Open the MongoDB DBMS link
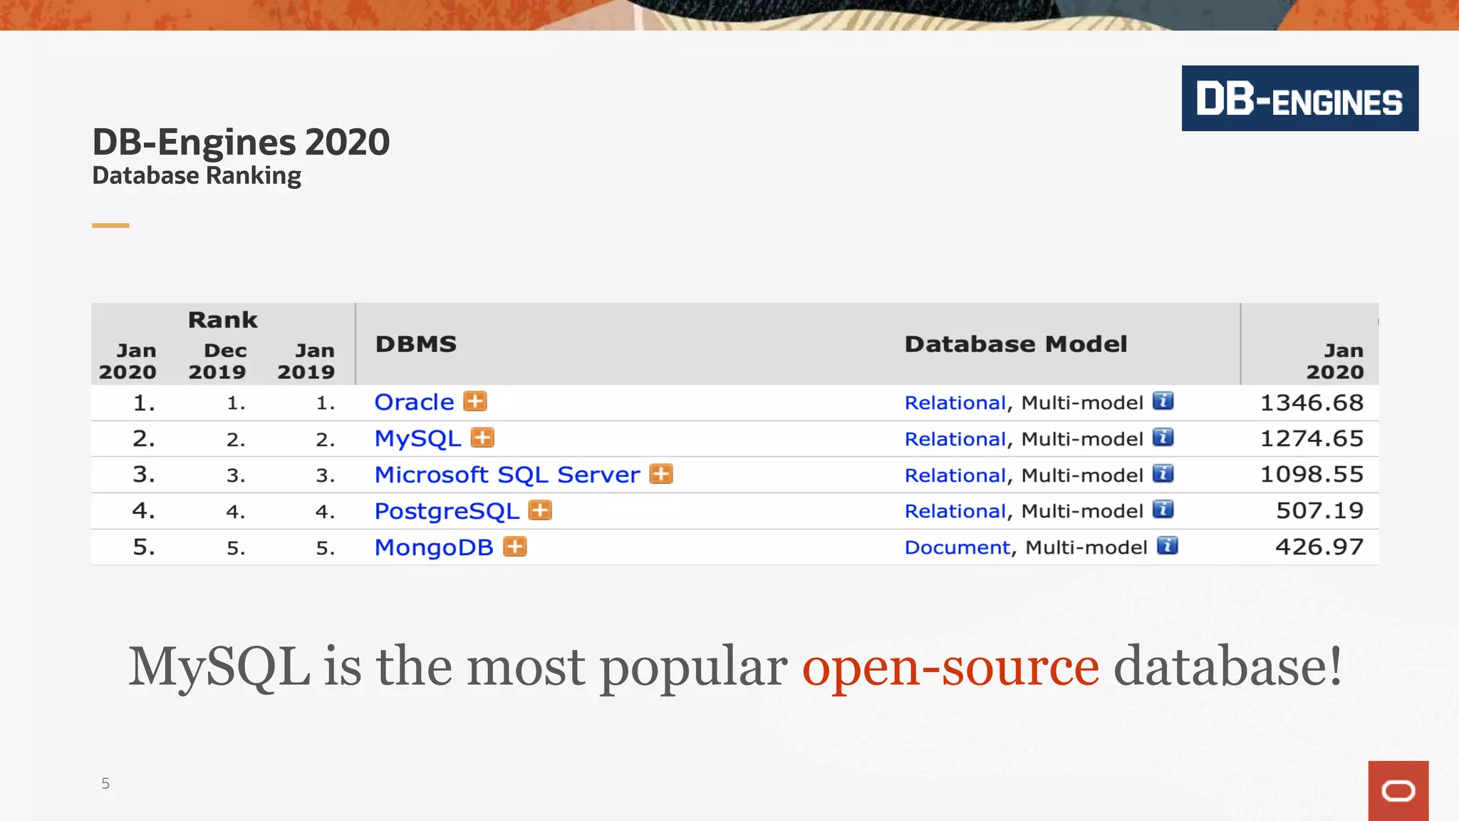The height and width of the screenshot is (821, 1459). [x=434, y=547]
